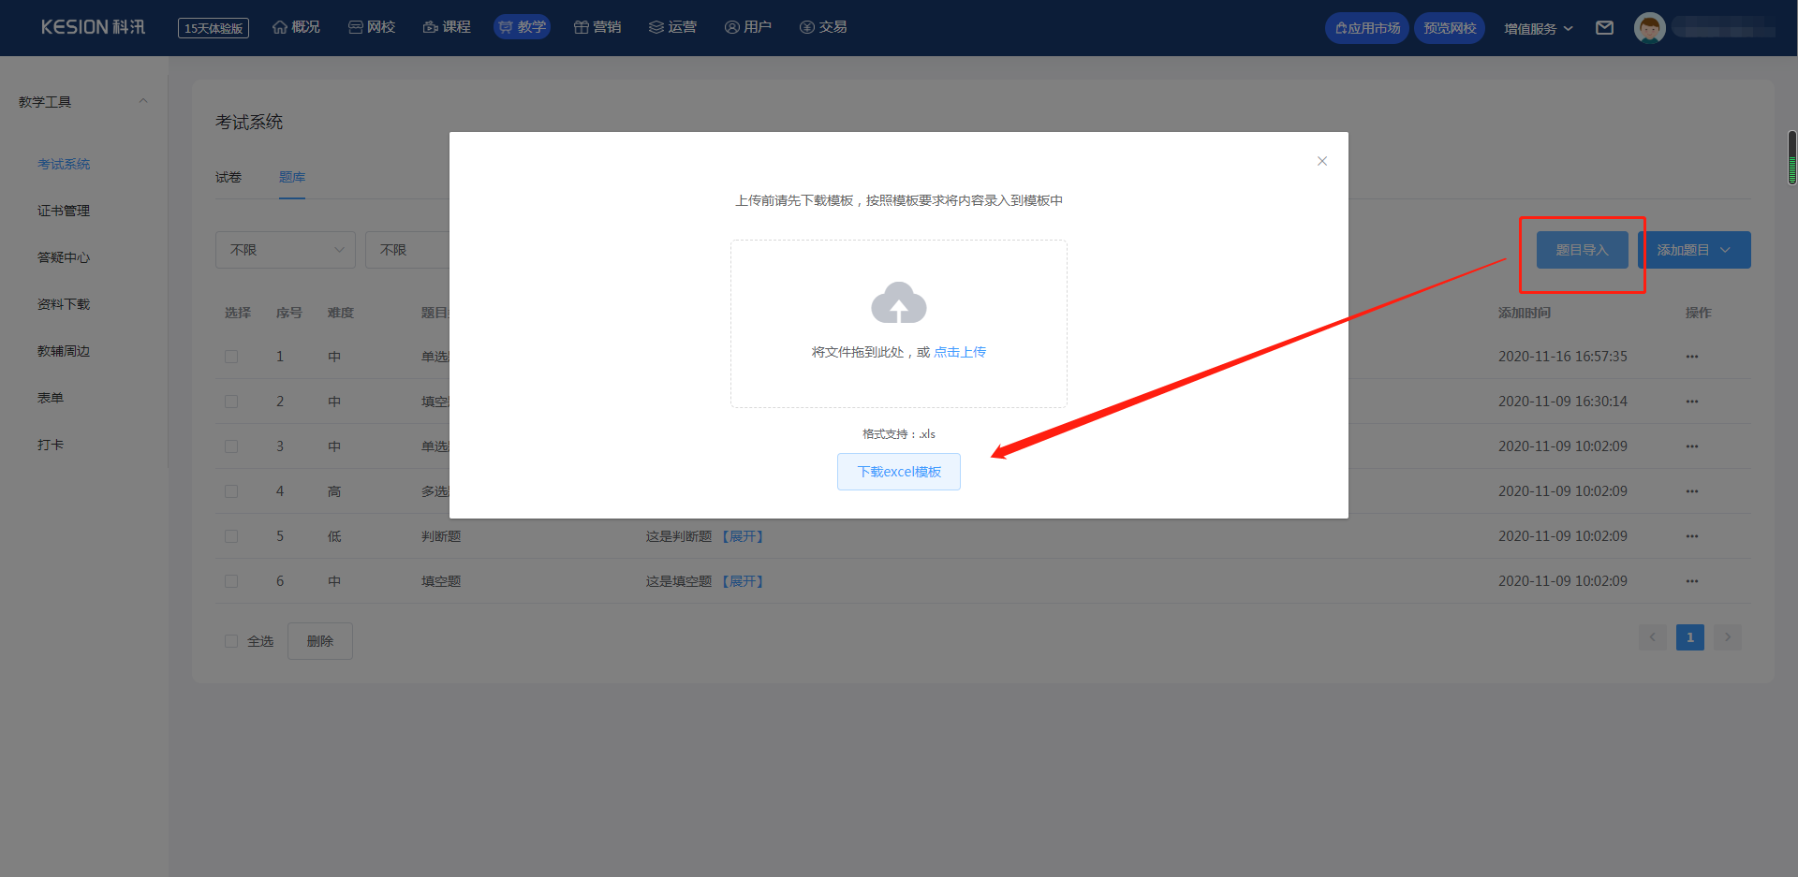Open the 增值服务 dropdown menu
1798x877 pixels.
pyautogui.click(x=1538, y=28)
